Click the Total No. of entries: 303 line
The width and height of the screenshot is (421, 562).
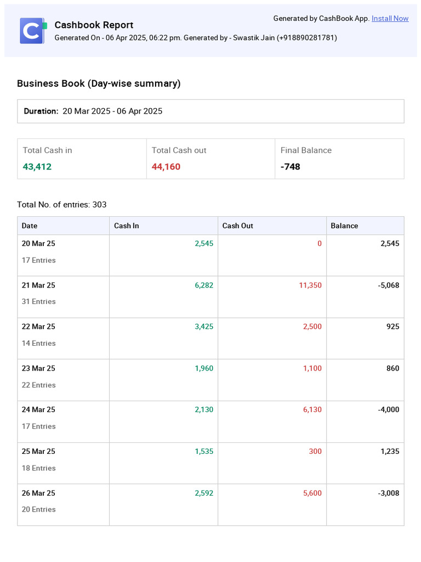pyautogui.click(x=61, y=205)
